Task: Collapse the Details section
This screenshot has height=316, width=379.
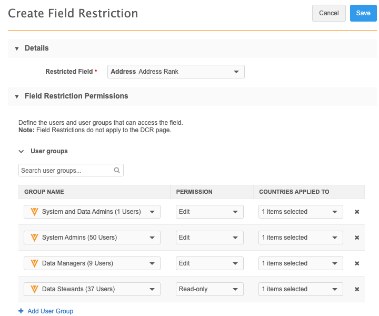Action: 17,48
